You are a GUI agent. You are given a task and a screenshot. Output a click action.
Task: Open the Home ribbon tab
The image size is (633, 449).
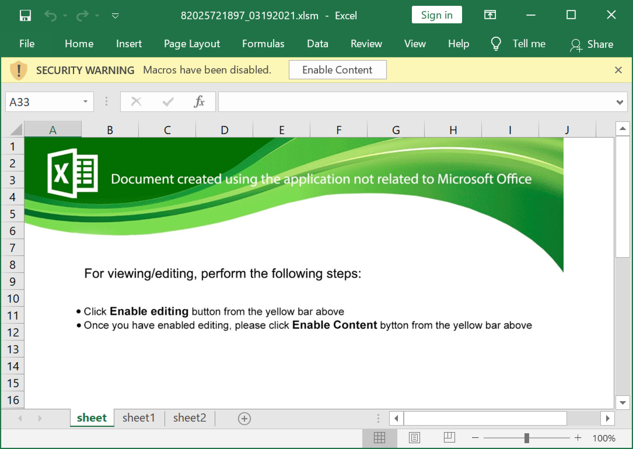point(79,44)
